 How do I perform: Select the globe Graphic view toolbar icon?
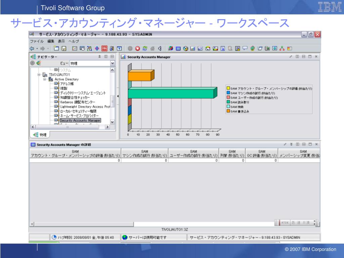(x=253, y=48)
